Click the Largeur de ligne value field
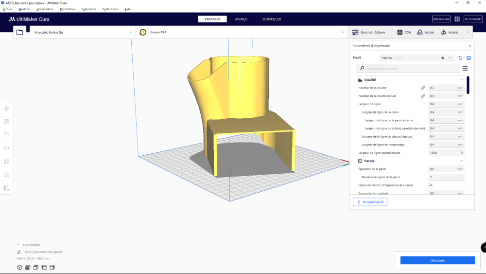This screenshot has width=486, height=274. [x=446, y=104]
